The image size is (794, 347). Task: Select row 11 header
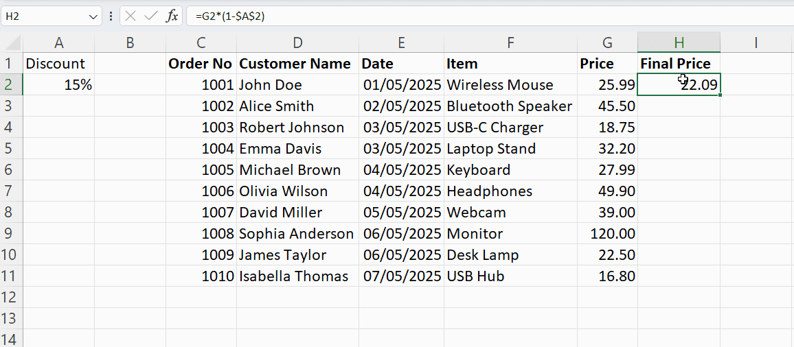pyautogui.click(x=10, y=276)
